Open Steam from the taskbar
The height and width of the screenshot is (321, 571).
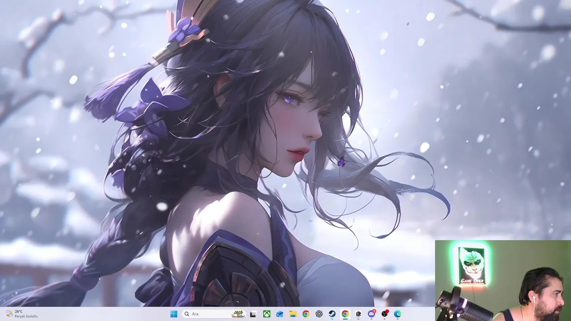pos(332,314)
